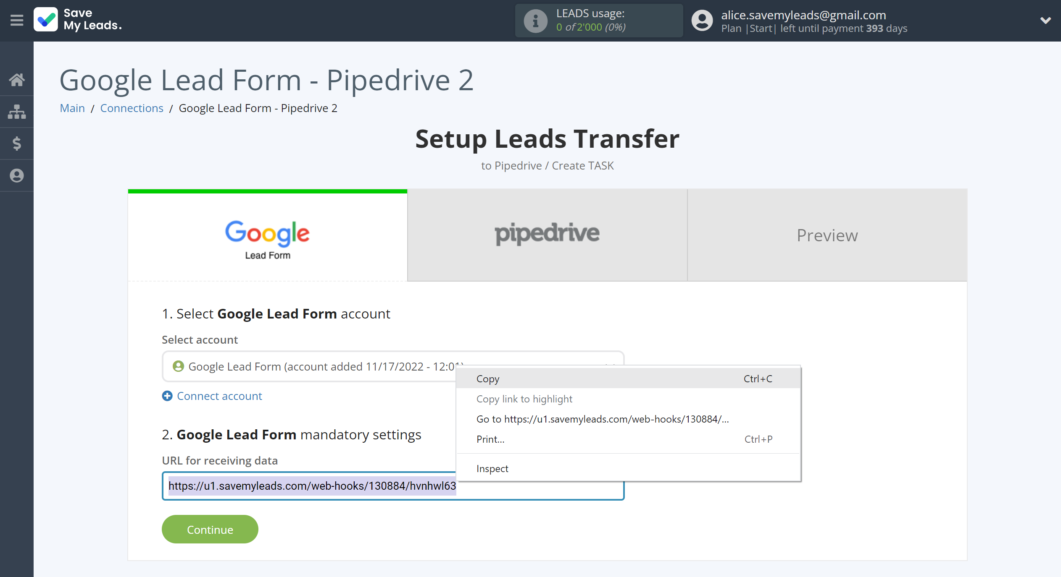Image resolution: width=1061 pixels, height=577 pixels.
Task: Click the SaveMyLeads checkmark logo icon
Action: pos(47,20)
